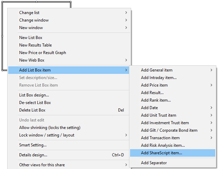
Task: Click Add Intraday item
Action: pyautogui.click(x=159, y=78)
